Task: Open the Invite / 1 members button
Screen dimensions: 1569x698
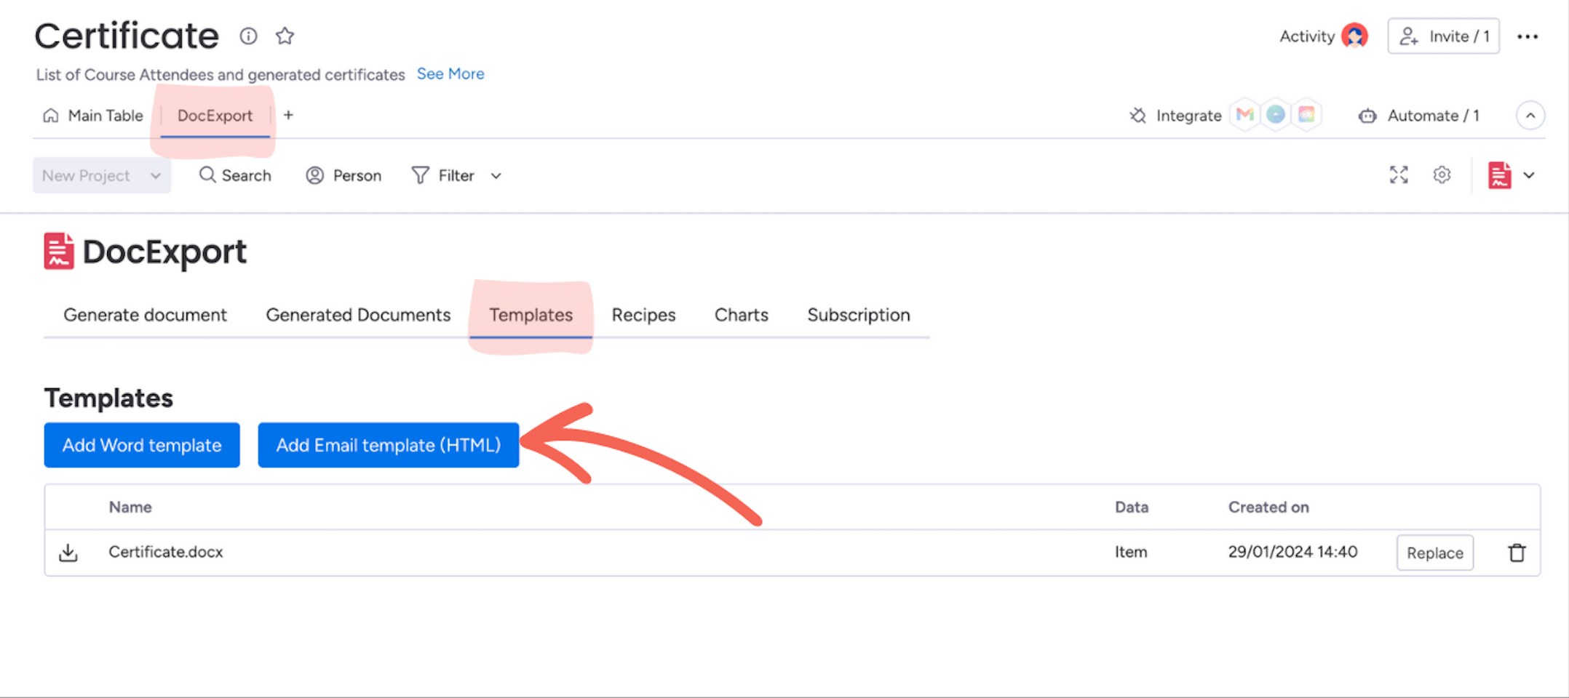Action: (x=1443, y=36)
